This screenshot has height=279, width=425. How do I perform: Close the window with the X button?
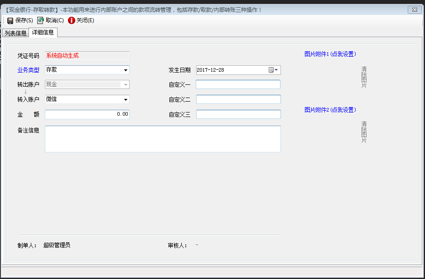tap(414, 10)
